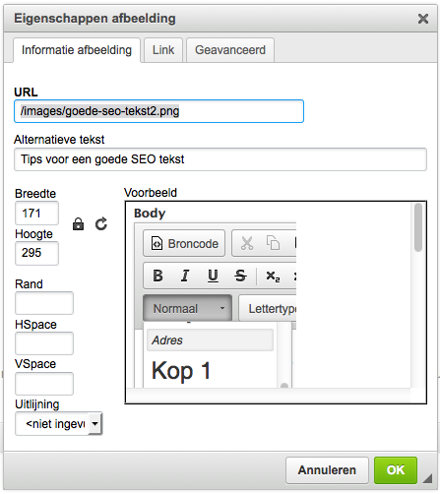Click the Broncode button in preview image

point(184,243)
